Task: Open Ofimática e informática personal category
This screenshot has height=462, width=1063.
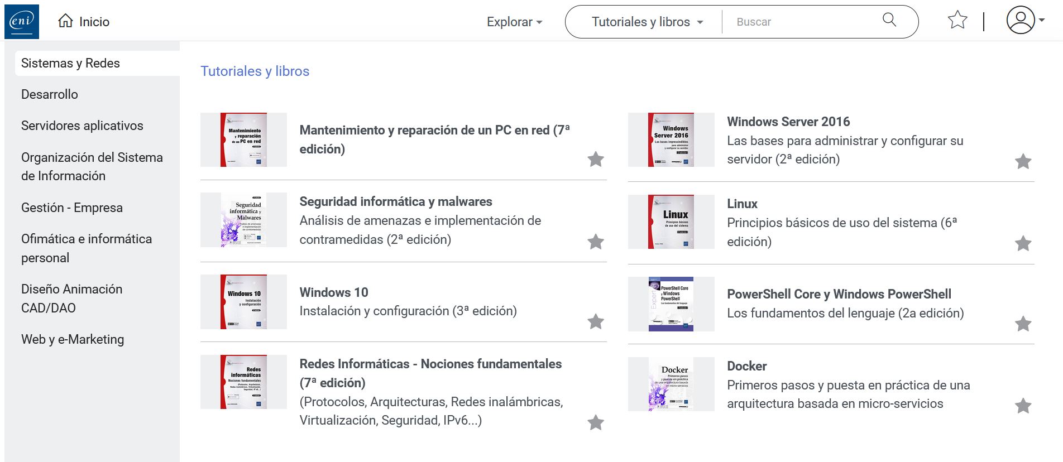Action: (x=87, y=248)
